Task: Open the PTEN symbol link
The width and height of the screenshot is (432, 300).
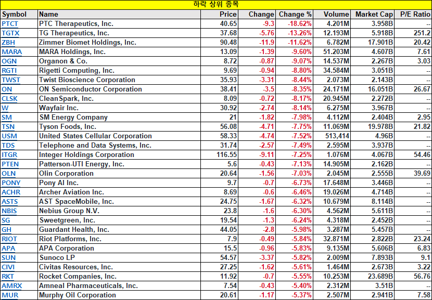Action: (10, 164)
